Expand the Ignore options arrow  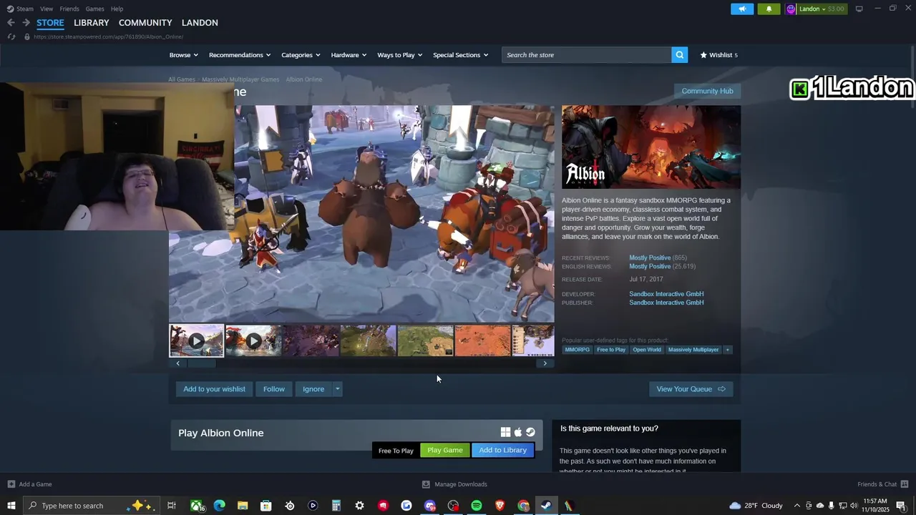coord(337,389)
